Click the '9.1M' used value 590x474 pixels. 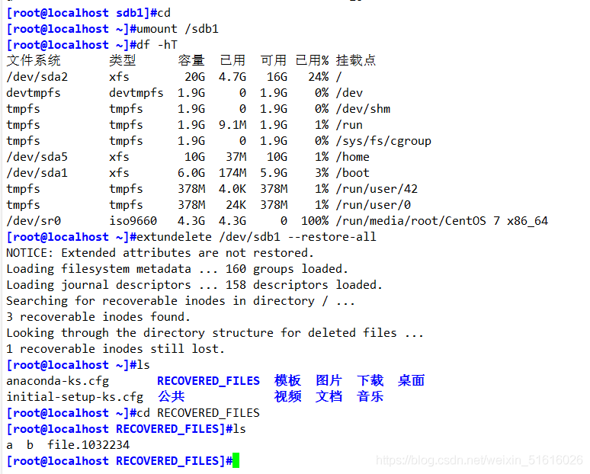pos(232,125)
